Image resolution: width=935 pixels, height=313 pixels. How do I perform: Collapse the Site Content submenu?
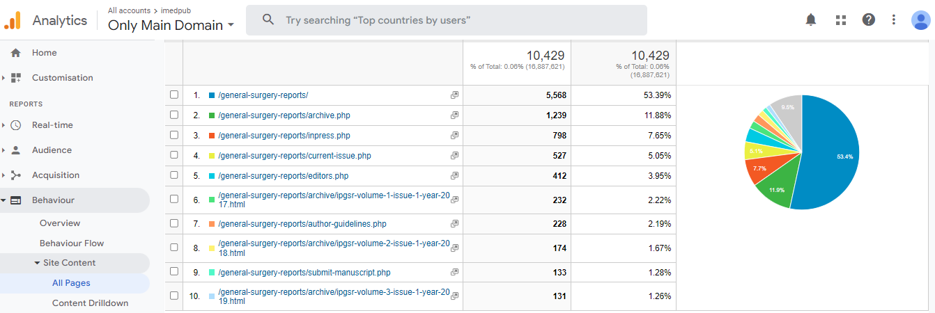pos(68,263)
